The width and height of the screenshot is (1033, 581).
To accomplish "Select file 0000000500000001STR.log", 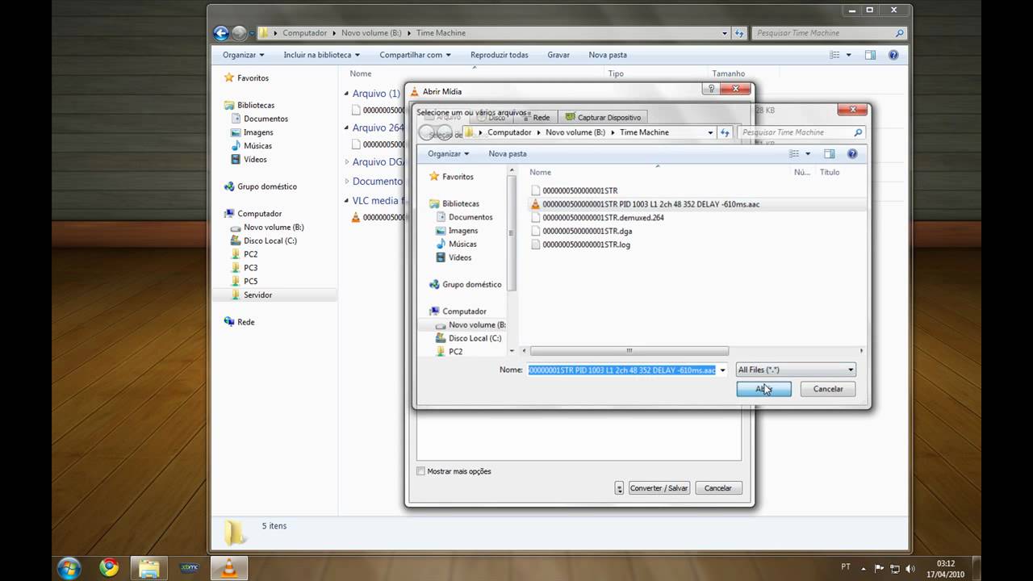I will click(x=587, y=245).
